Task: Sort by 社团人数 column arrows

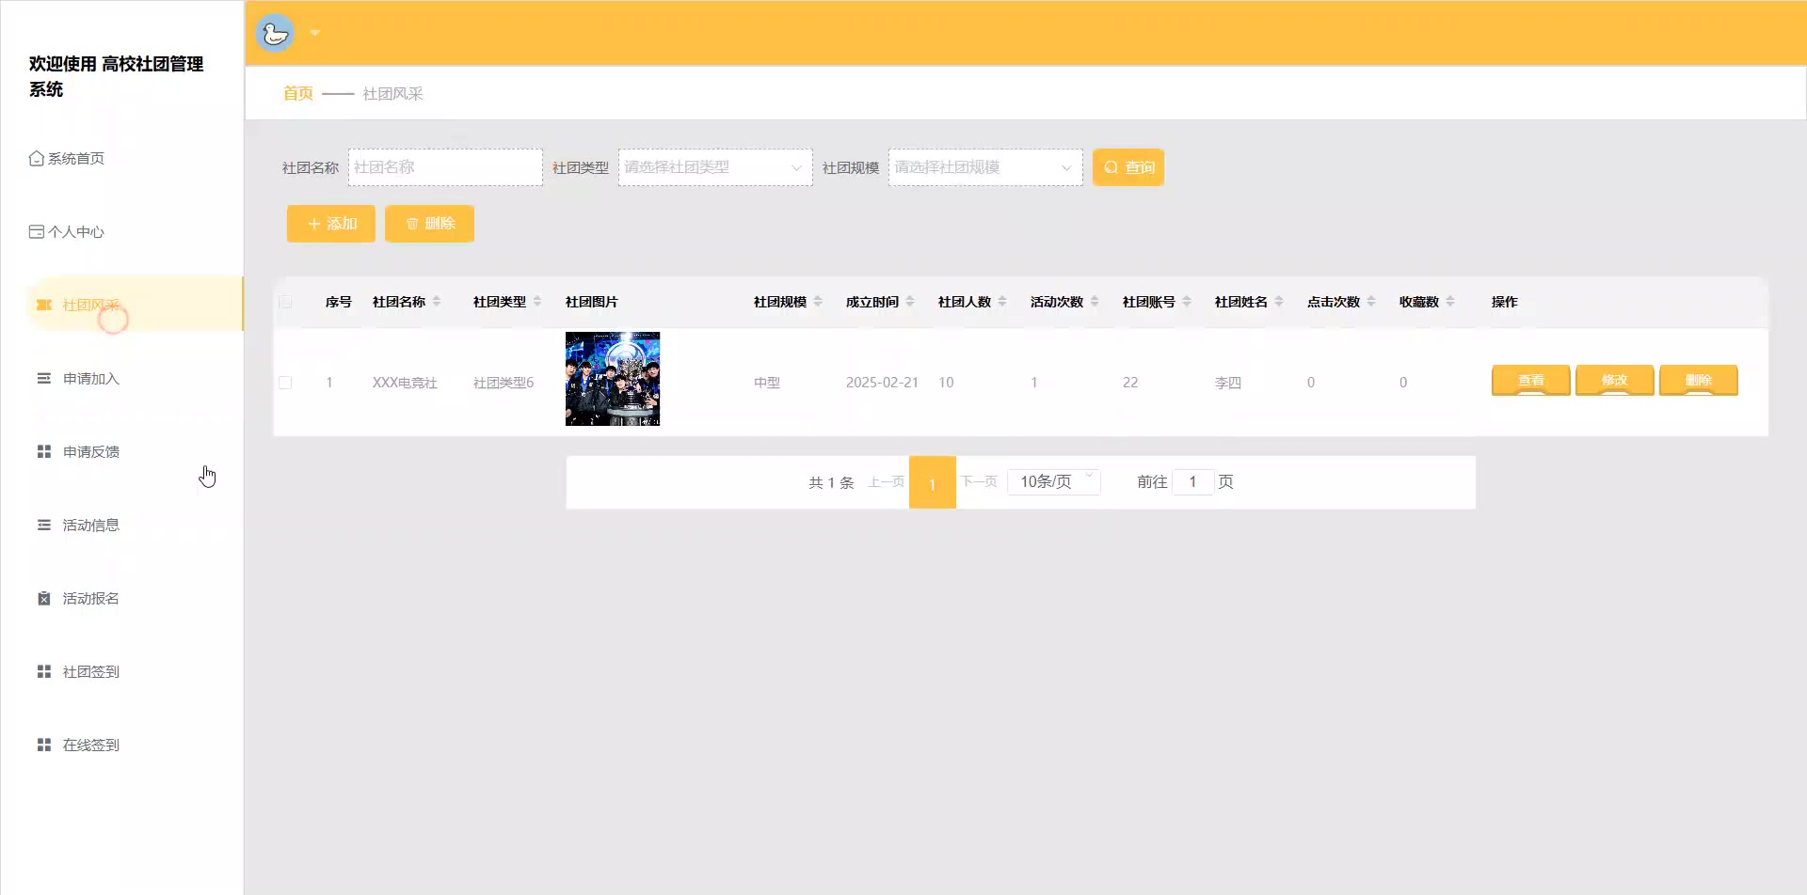Action: pyautogui.click(x=1002, y=302)
